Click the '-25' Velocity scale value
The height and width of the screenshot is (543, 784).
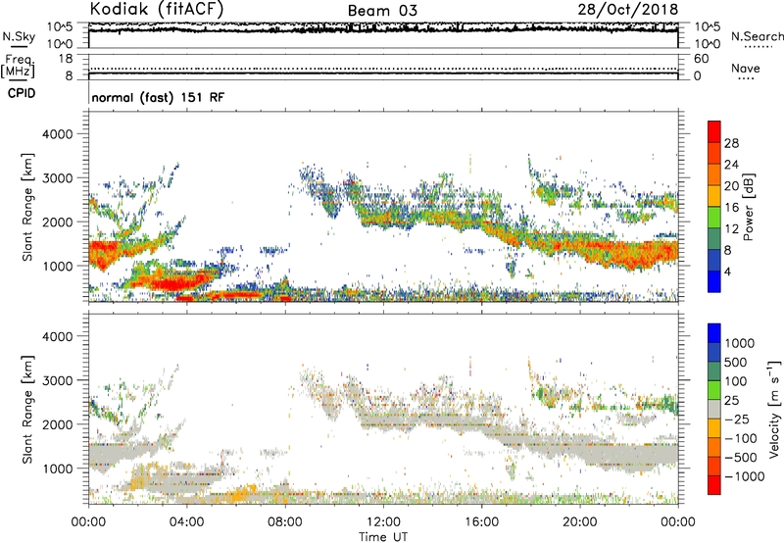(737, 419)
